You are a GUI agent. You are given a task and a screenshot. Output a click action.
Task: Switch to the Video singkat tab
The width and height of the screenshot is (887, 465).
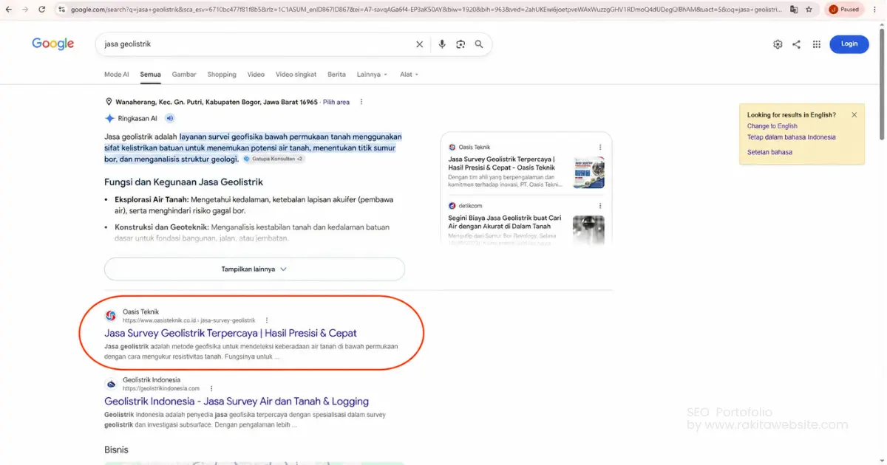(x=296, y=75)
